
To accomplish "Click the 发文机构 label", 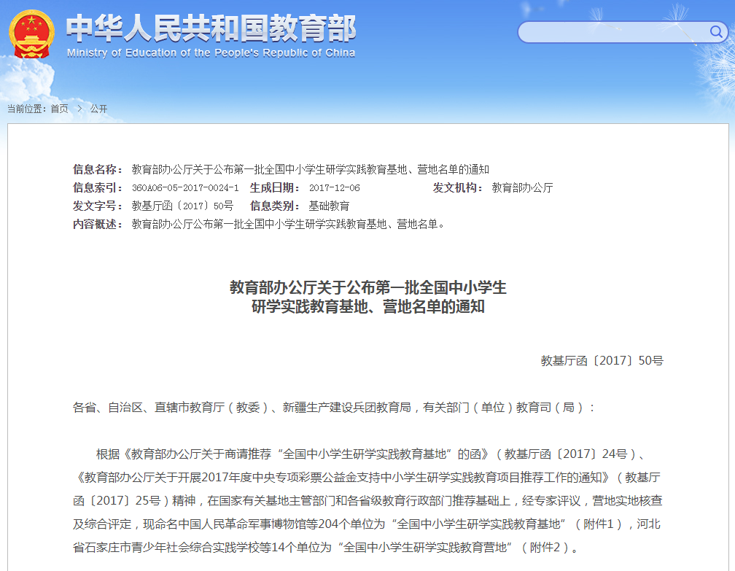I will (457, 188).
